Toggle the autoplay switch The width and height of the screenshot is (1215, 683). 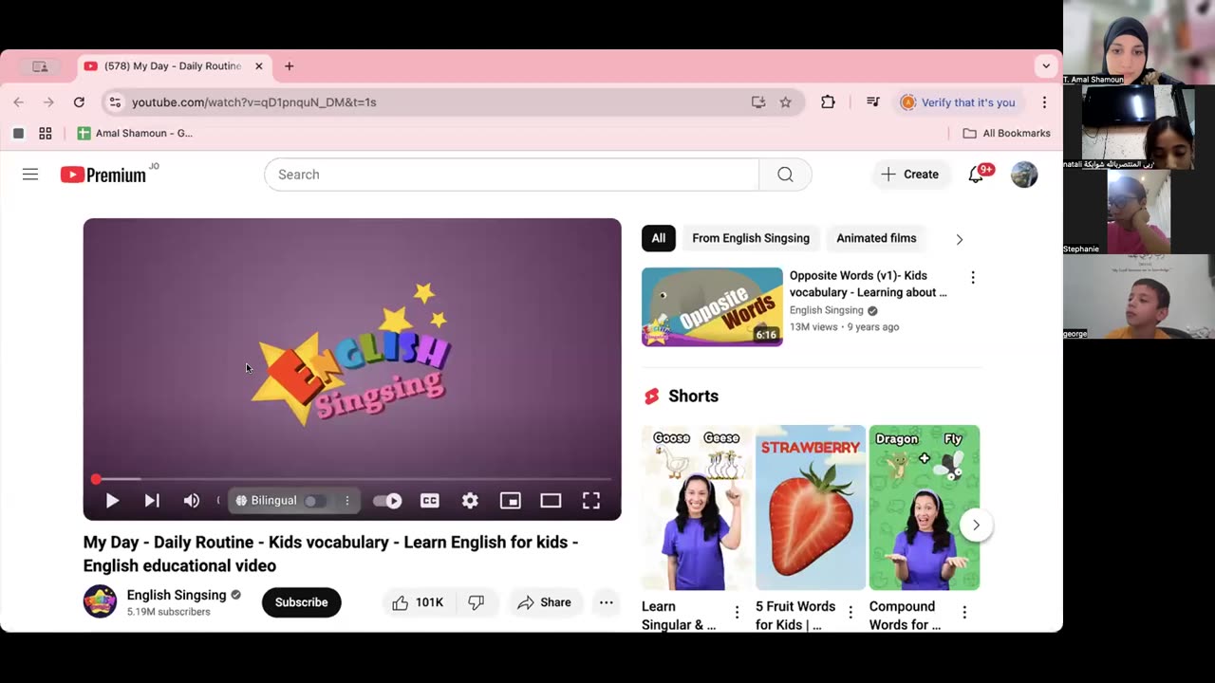tap(387, 501)
